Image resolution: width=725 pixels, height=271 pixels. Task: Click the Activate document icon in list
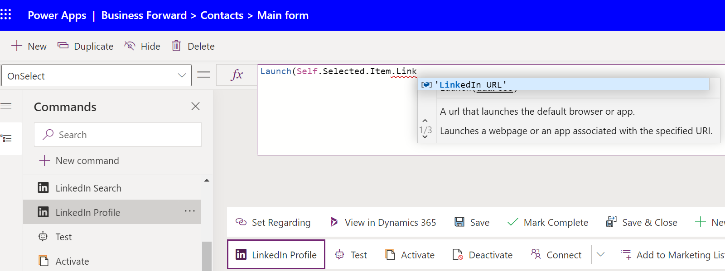tap(43, 261)
